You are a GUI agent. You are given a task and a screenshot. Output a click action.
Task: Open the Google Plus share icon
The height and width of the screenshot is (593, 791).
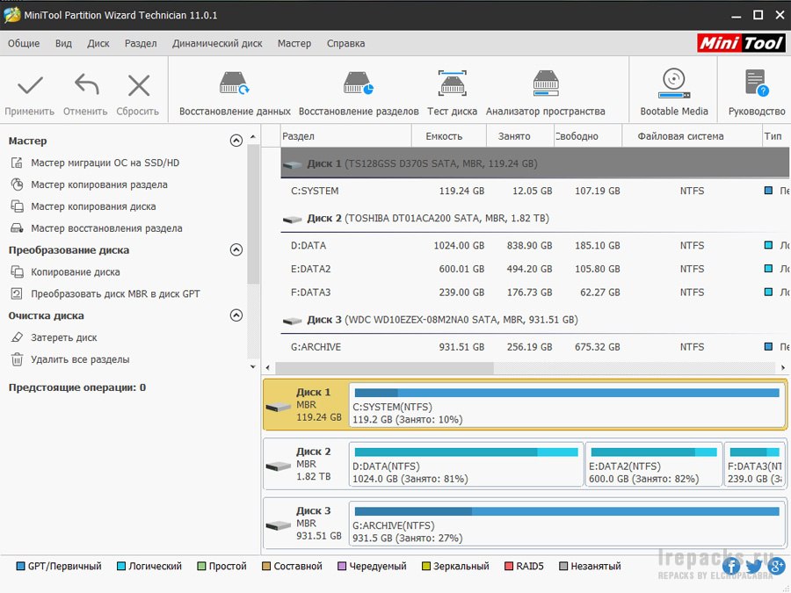776,567
